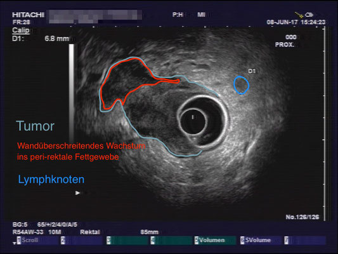Click the empty function key 2
This screenshot has height=254, width=338.
click(x=82, y=240)
